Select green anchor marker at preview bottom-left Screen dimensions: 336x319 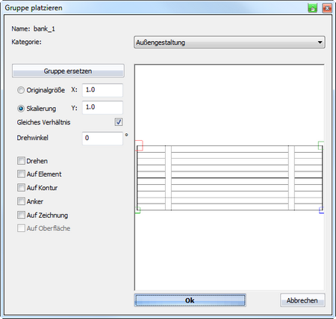(138, 210)
